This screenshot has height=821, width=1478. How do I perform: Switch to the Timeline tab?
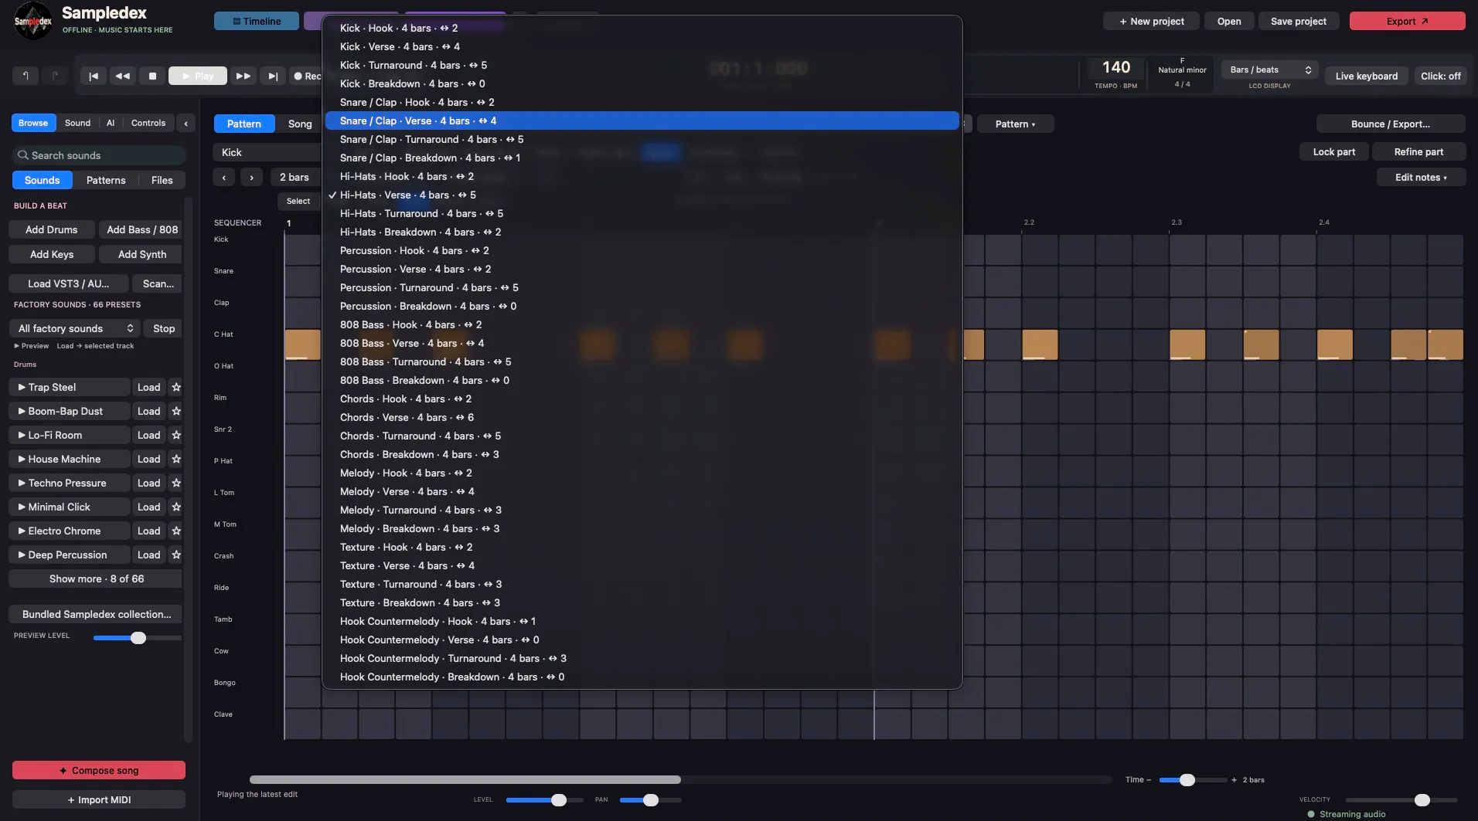pyautogui.click(x=257, y=21)
